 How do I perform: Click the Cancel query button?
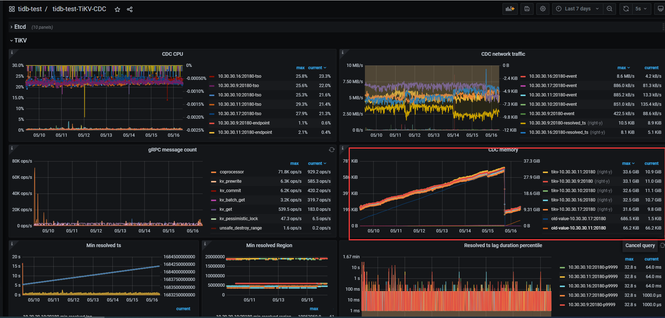[x=640, y=245]
